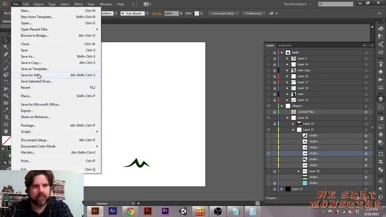
Task: Unlock Layer 28 lock icon
Action: [x=274, y=171]
